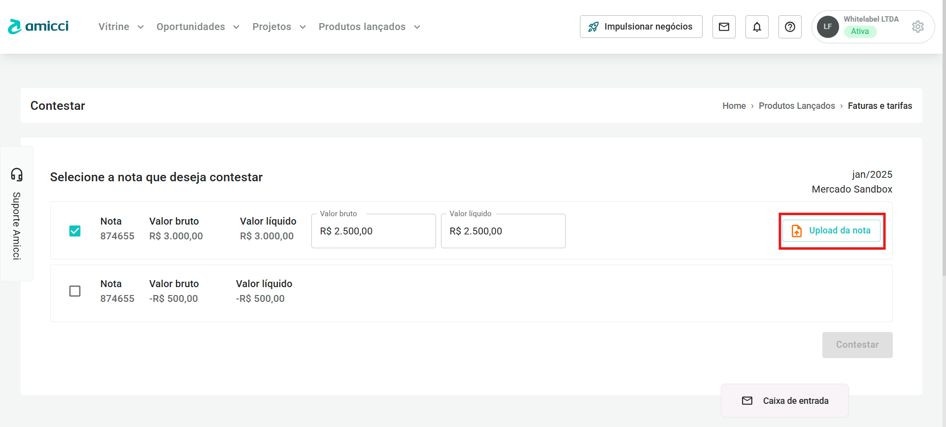
Task: Click the Valor bruto input field
Action: (x=373, y=231)
